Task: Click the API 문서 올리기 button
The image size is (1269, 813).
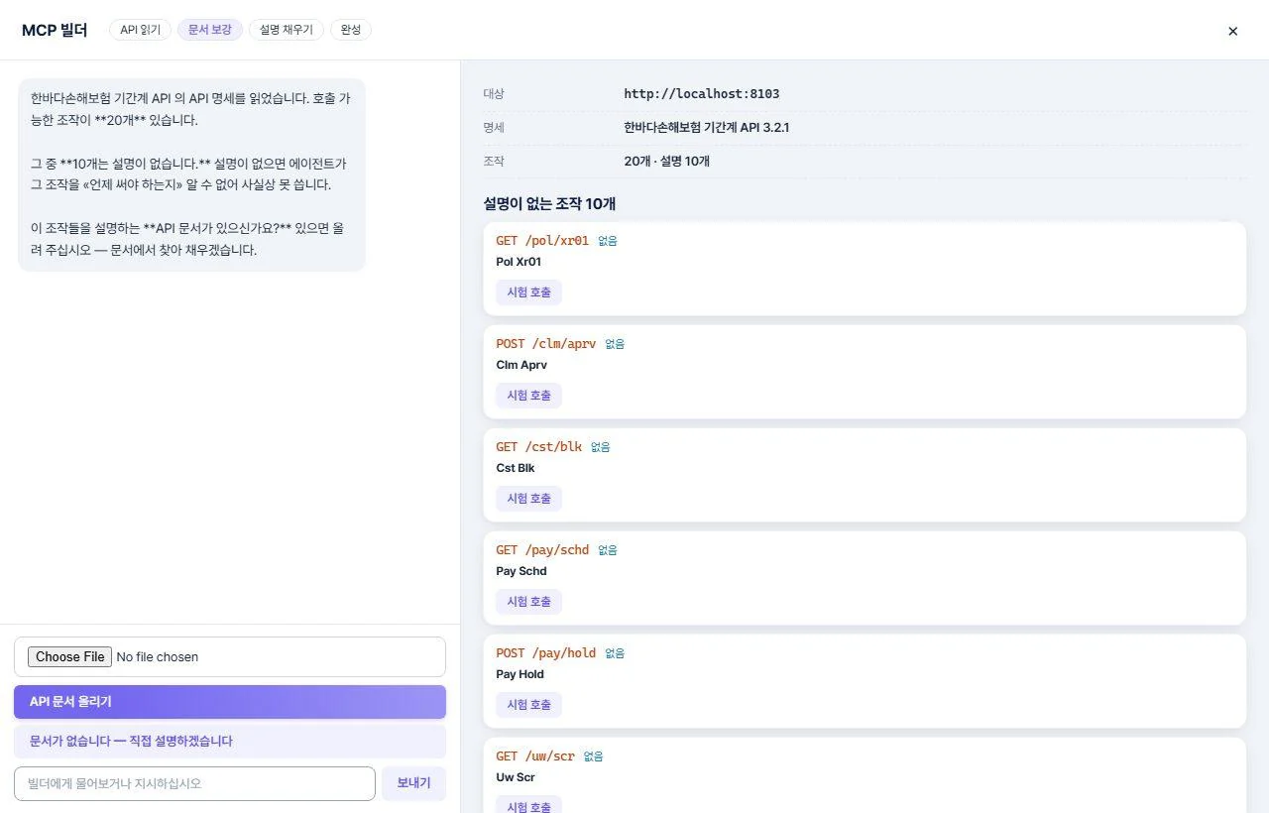Action: 230,702
